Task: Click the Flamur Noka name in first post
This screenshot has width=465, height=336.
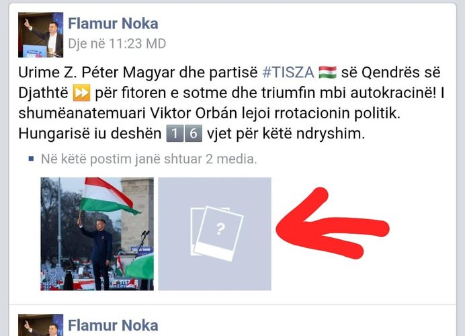Action: click(113, 24)
